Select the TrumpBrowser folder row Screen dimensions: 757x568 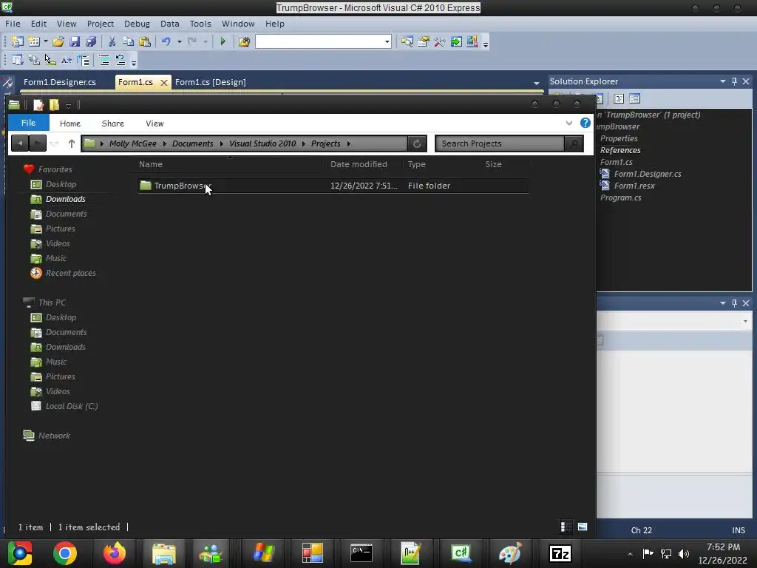click(x=333, y=186)
